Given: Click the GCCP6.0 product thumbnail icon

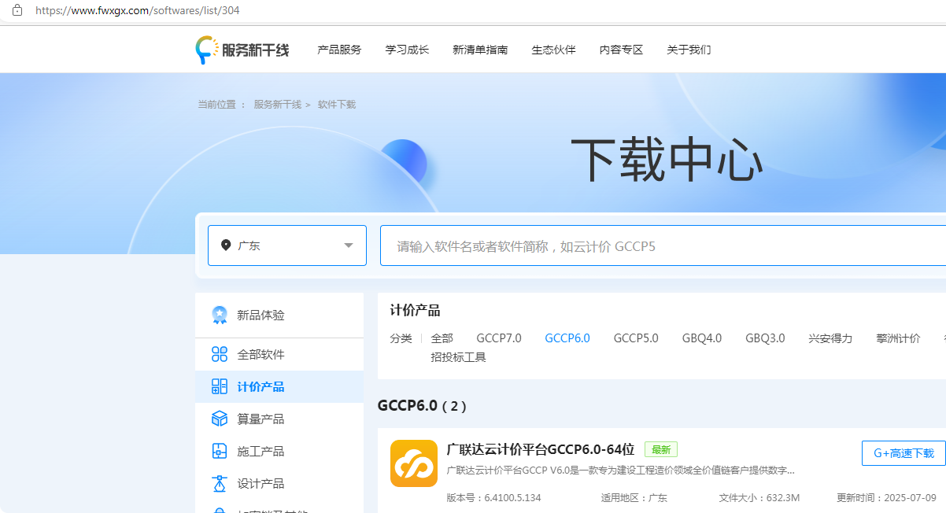Looking at the screenshot, I should coord(413,464).
